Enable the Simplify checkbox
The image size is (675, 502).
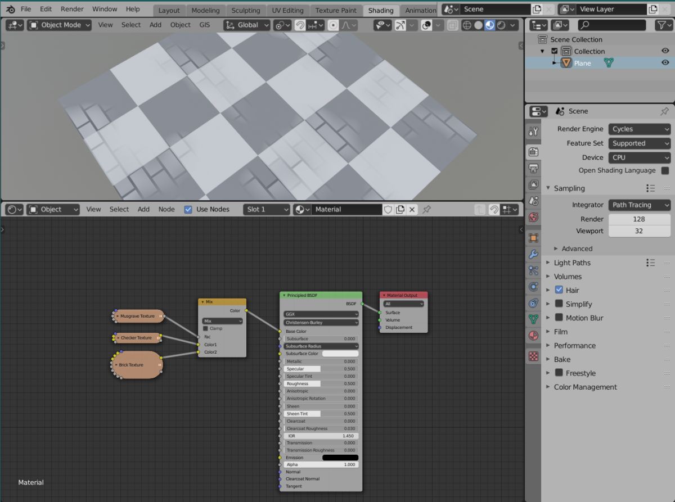pyautogui.click(x=559, y=304)
